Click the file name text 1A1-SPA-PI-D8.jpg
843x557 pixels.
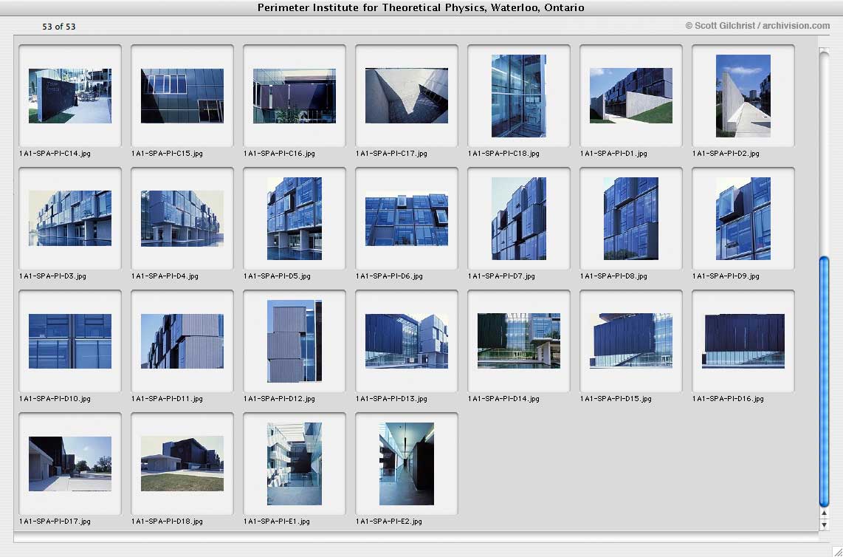point(614,276)
